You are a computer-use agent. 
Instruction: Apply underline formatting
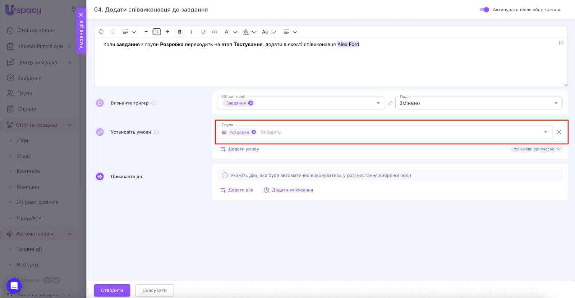click(x=203, y=32)
